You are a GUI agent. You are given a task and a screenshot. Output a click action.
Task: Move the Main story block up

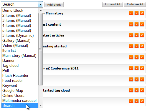131,13
